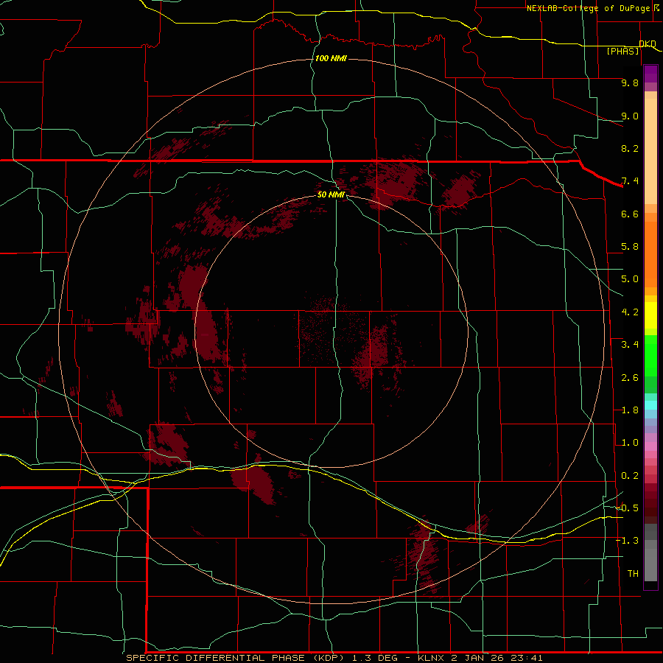Click the TH label on the color scale

pos(633,573)
